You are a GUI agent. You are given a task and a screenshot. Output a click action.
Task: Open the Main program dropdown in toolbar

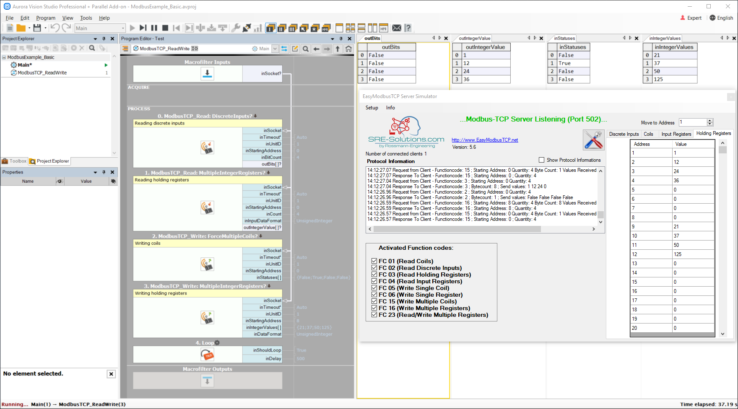123,28
